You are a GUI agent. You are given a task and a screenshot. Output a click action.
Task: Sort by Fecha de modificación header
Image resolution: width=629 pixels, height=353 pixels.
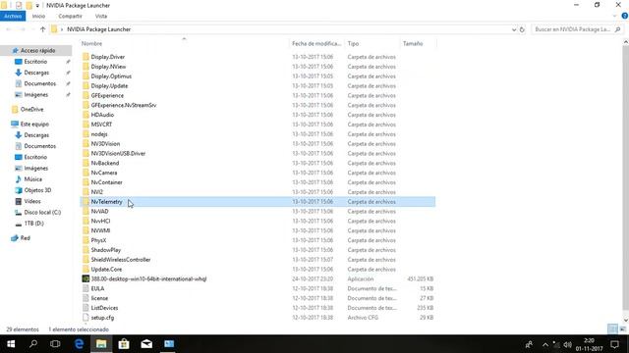click(316, 43)
